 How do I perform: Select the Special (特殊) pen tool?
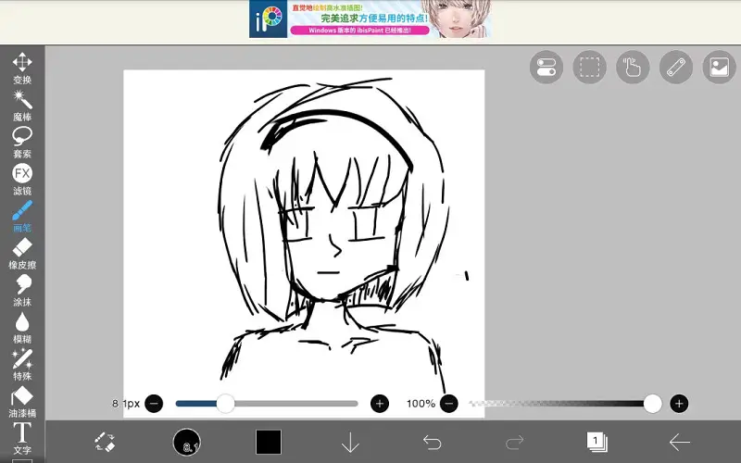coord(22,365)
